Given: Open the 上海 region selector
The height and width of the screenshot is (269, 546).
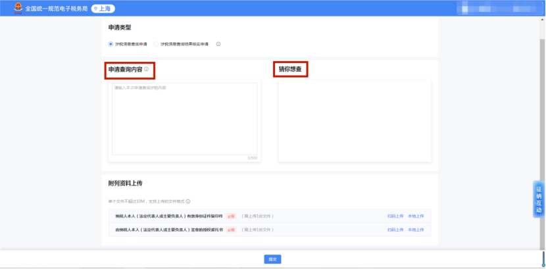Looking at the screenshot, I should [x=102, y=9].
